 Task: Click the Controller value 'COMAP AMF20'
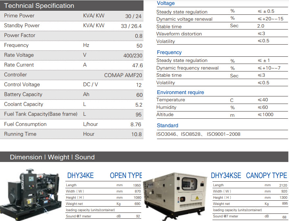tap(123, 75)
